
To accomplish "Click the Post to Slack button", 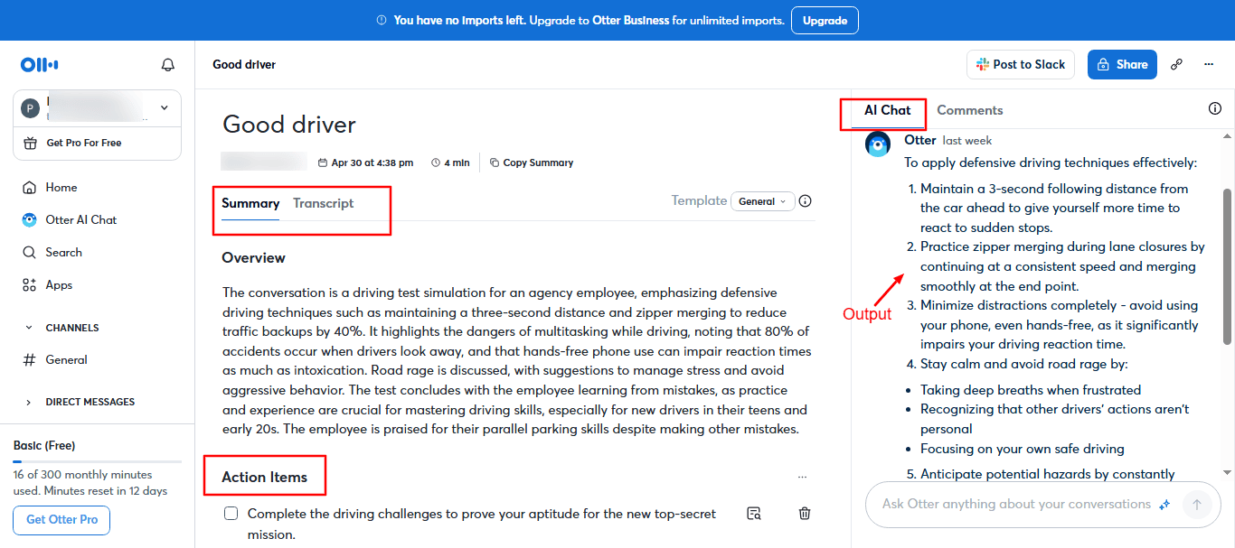I will click(1020, 65).
